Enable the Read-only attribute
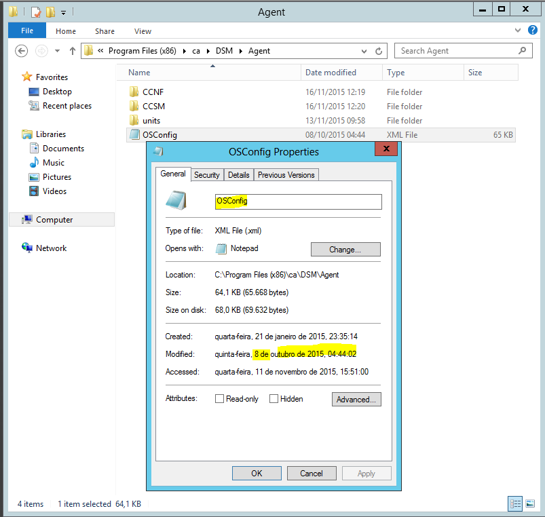Image resolution: width=545 pixels, height=517 pixels. pyautogui.click(x=219, y=399)
